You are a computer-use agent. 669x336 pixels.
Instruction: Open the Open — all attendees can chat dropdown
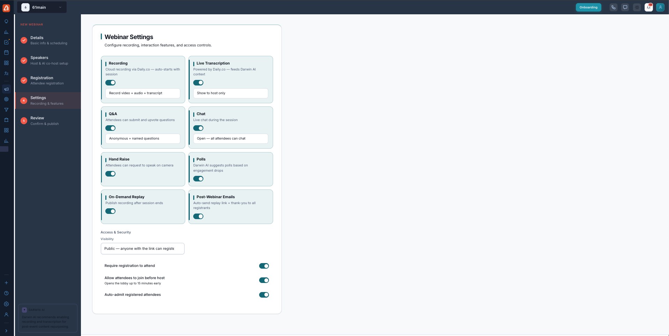231,139
